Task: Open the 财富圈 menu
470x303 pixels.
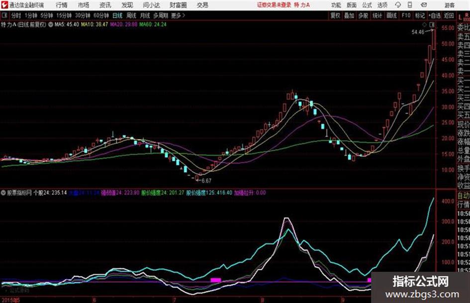Action: click(x=179, y=5)
